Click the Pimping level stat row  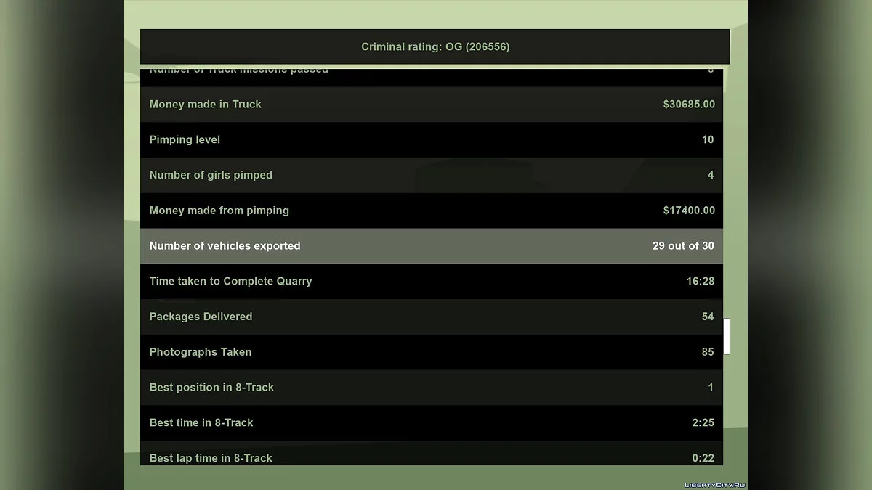(x=431, y=139)
